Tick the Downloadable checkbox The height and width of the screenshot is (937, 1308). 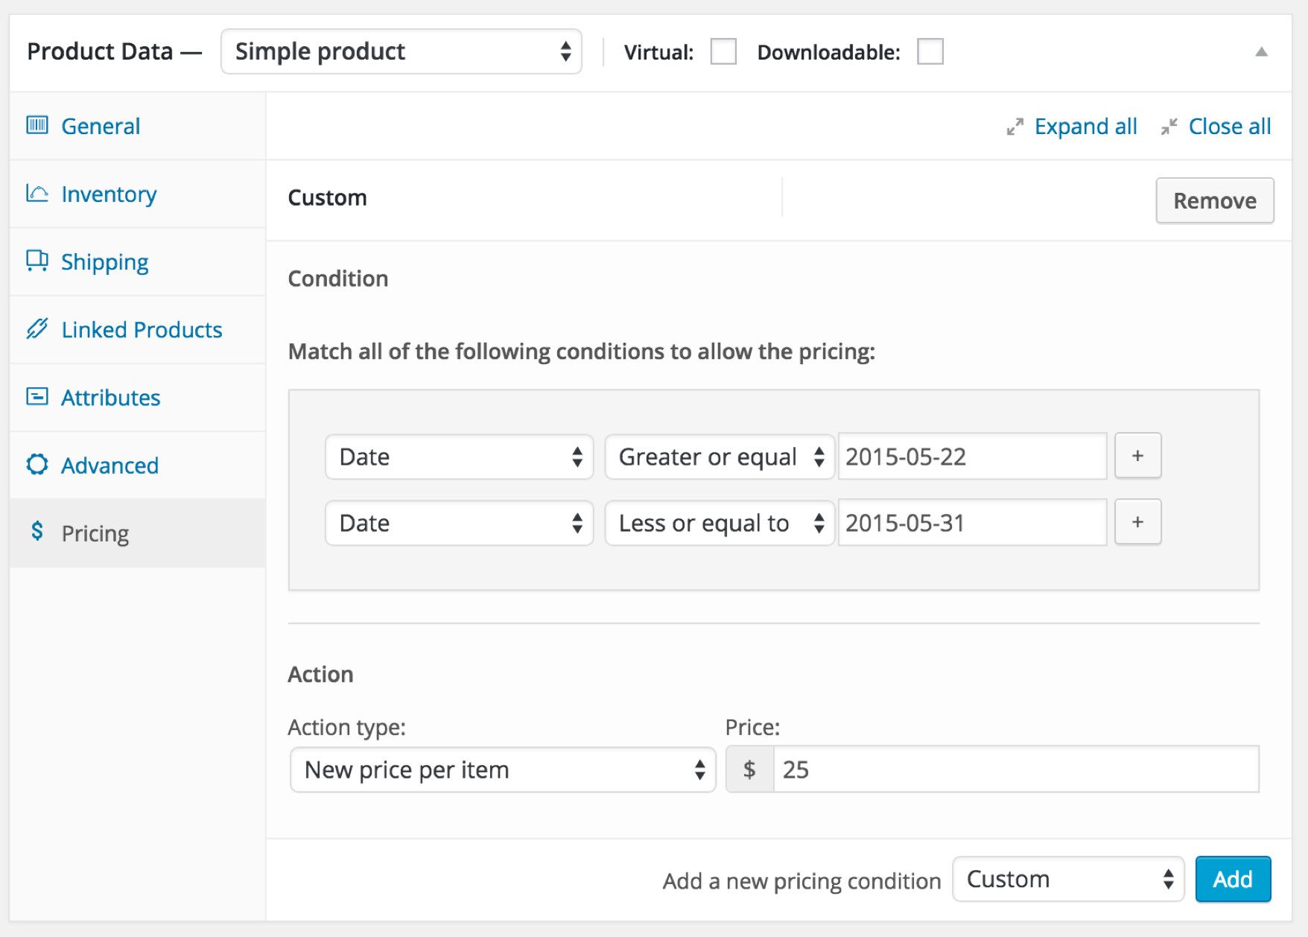tap(930, 52)
